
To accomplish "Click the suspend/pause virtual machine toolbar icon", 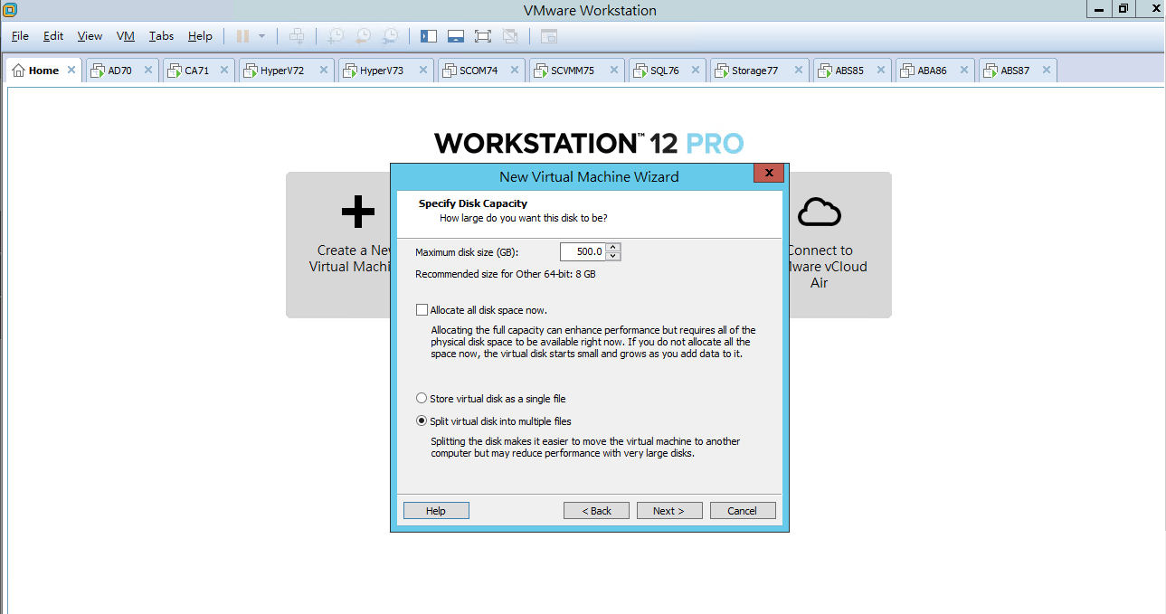I will click(x=242, y=36).
